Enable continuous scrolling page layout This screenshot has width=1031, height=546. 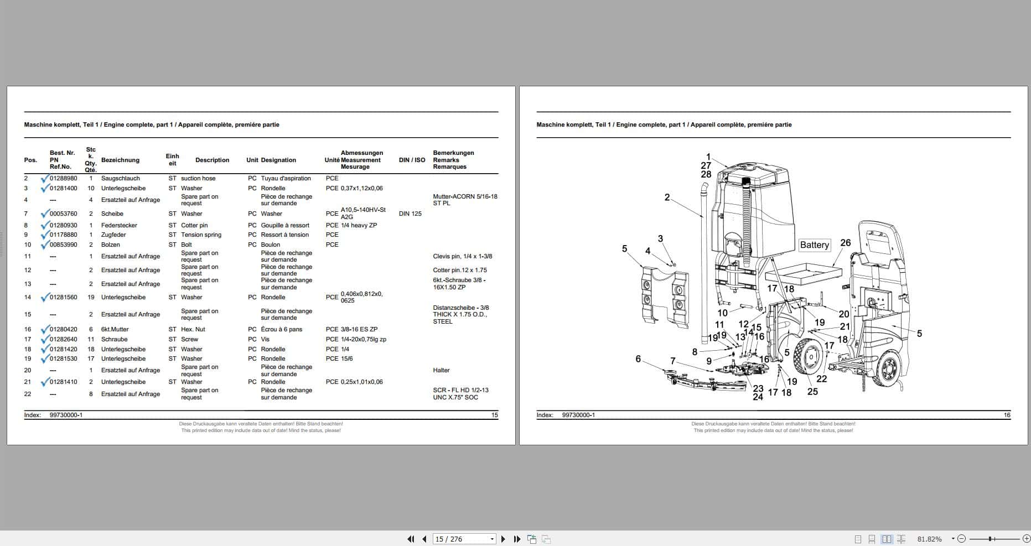point(872,538)
